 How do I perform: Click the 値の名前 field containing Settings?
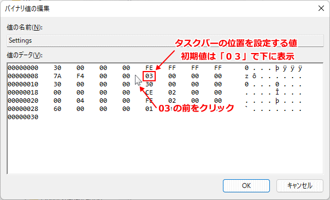coord(165,40)
